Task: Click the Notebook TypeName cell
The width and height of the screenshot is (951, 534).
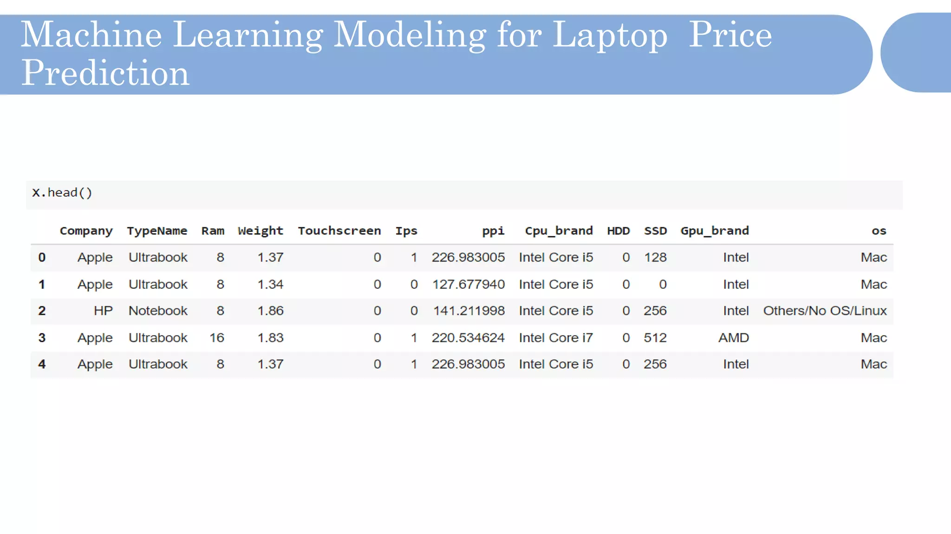Action: 158,311
